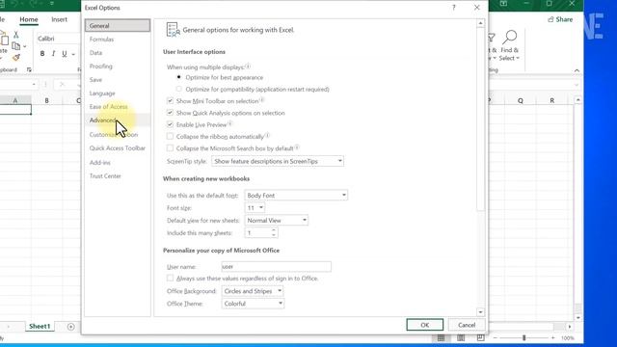The height and width of the screenshot is (347, 617).
Task: Click the Copy icon in the ribbon
Action: click(x=15, y=46)
